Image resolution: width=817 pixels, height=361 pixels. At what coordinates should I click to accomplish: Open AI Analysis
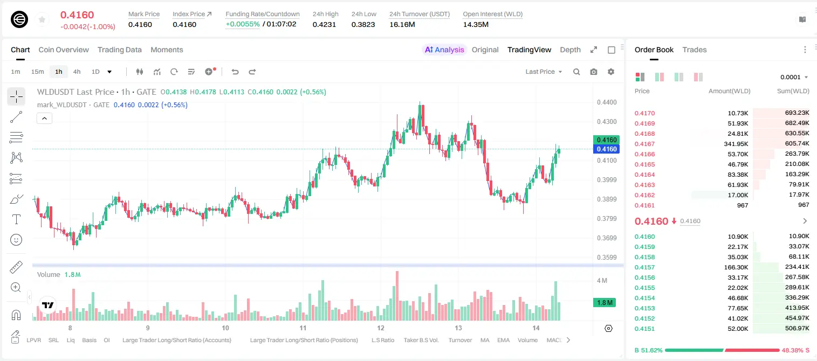pyautogui.click(x=444, y=50)
